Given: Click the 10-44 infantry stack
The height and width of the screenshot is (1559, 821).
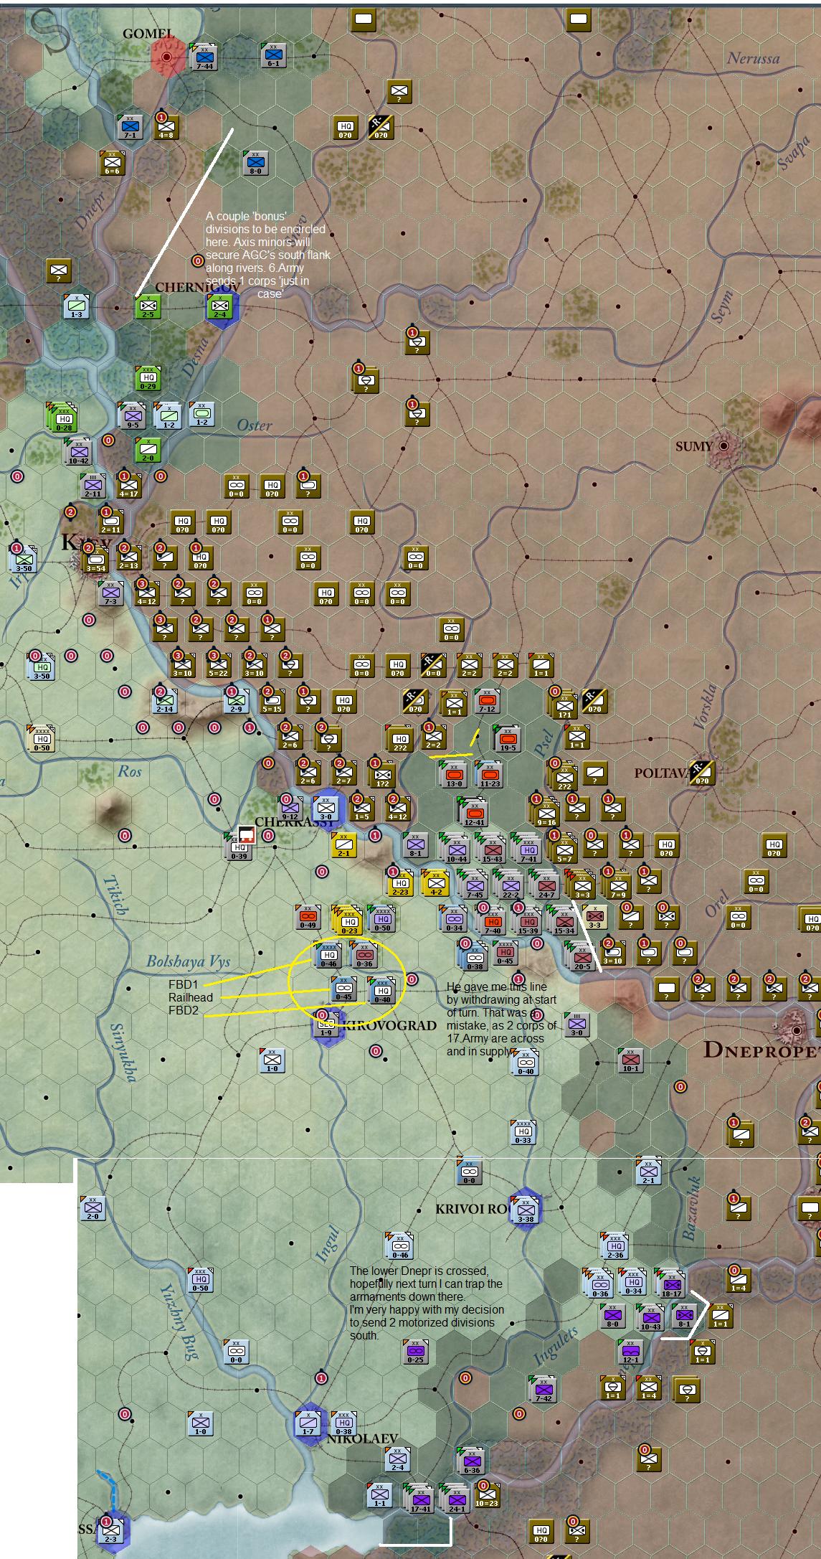Looking at the screenshot, I should pyautogui.click(x=455, y=849).
